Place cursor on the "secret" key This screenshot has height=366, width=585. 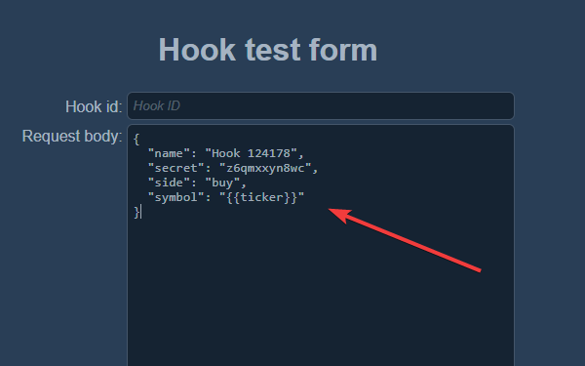click(176, 168)
